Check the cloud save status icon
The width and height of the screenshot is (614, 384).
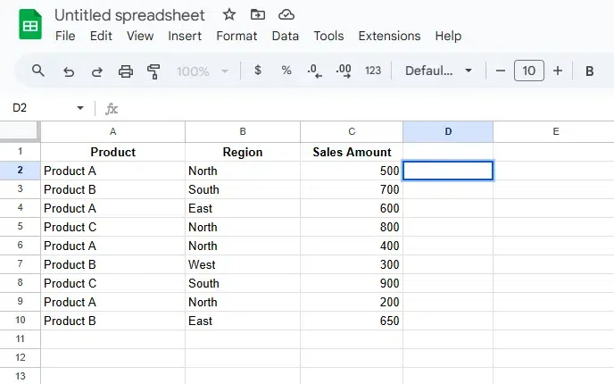pyautogui.click(x=286, y=14)
